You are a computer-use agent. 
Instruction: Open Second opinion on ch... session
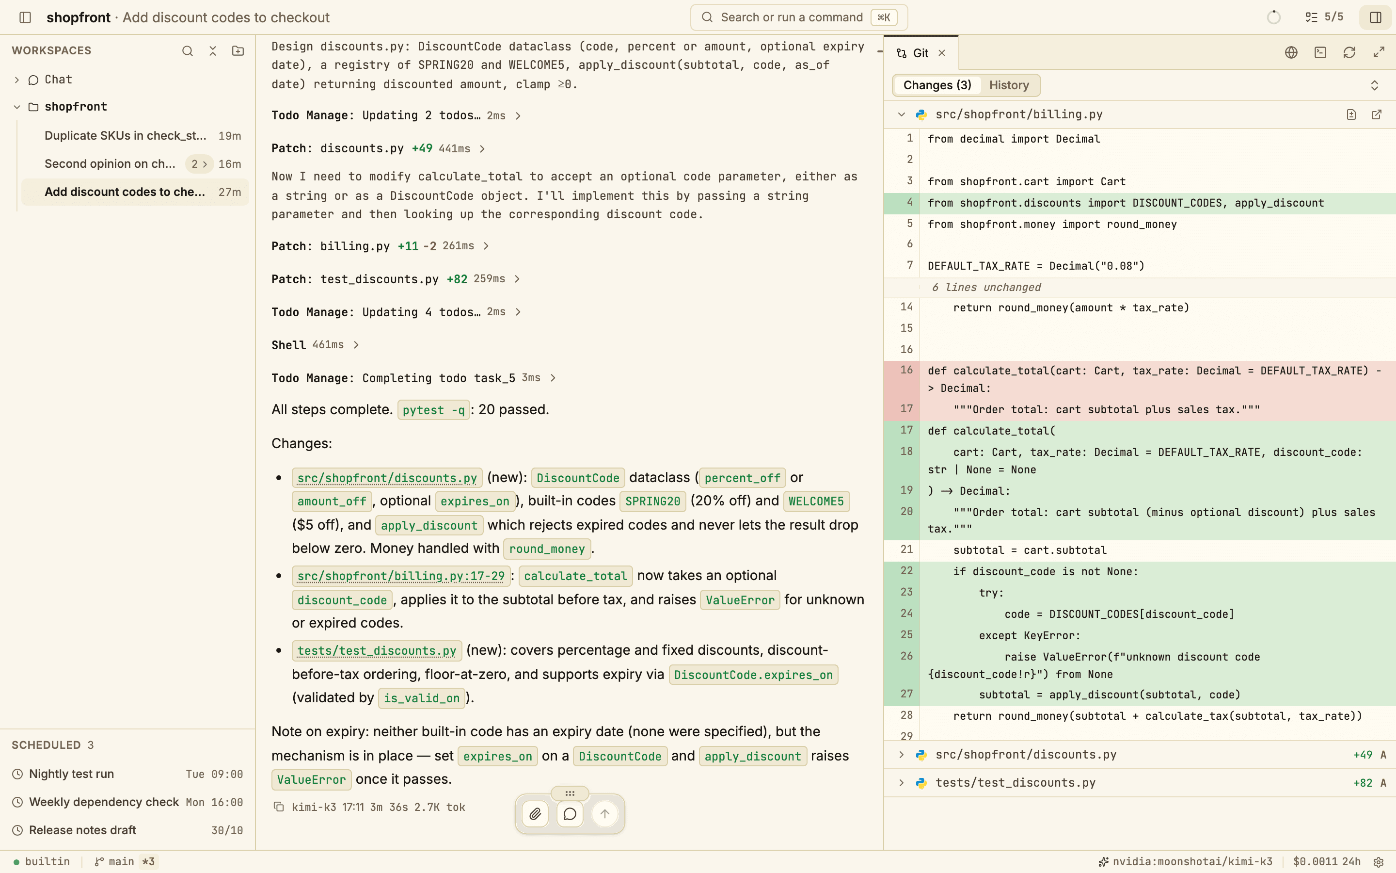tap(136, 164)
